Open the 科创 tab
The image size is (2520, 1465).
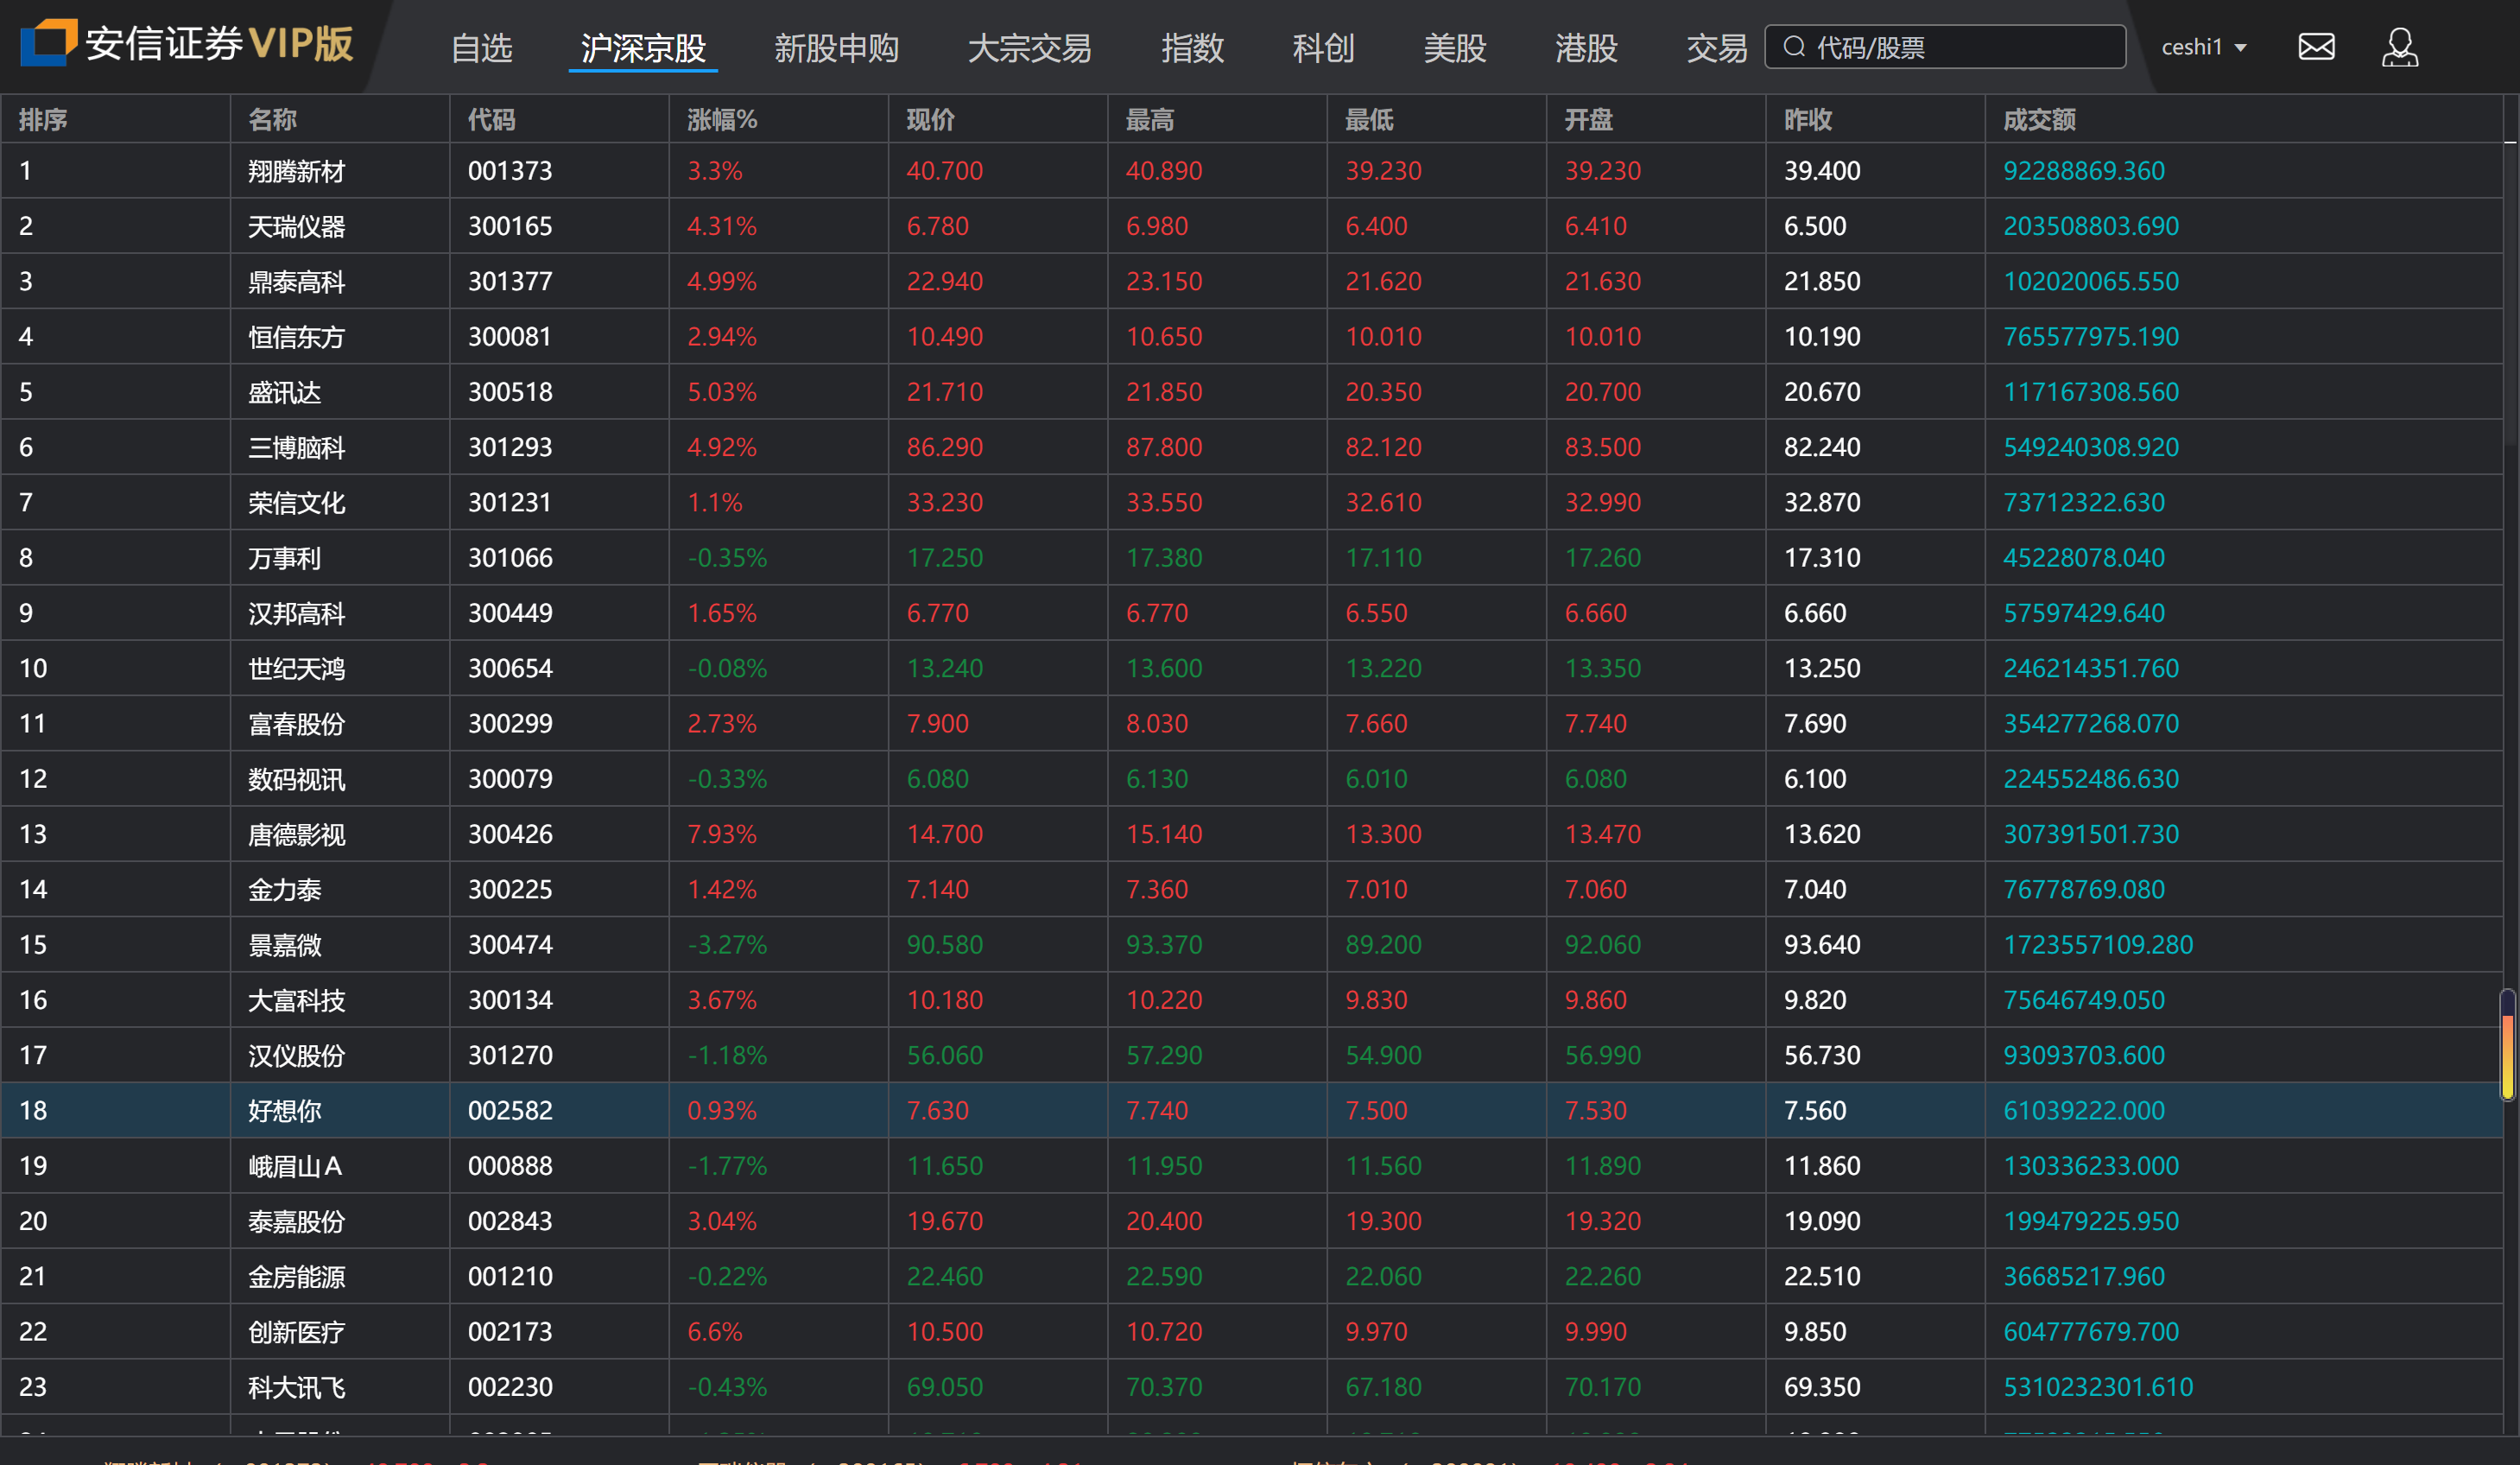point(1323,48)
